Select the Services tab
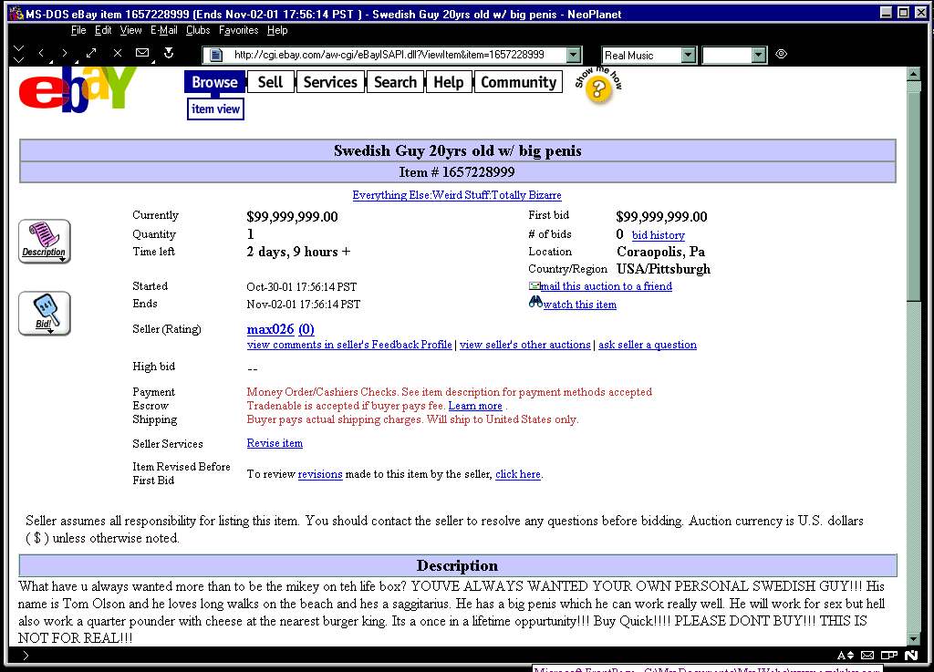This screenshot has height=672, width=934. point(330,82)
